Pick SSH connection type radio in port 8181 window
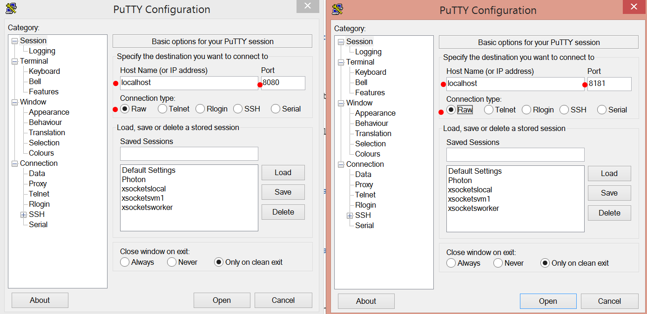Viewport: 647px width, 314px height. (x=564, y=110)
